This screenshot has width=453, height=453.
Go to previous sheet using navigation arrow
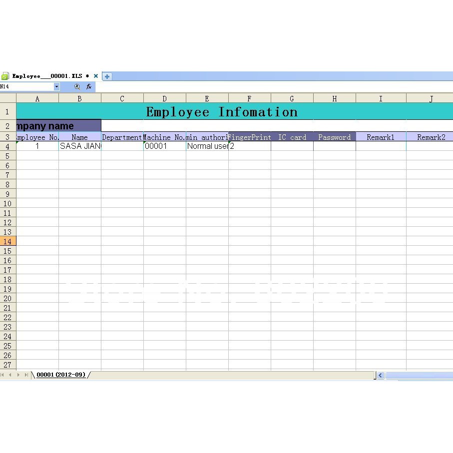coord(10,375)
